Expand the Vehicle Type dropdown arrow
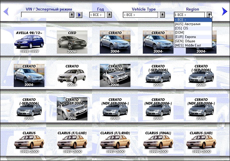The height and width of the screenshot is (161, 230). [x=162, y=15]
